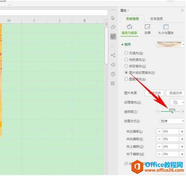This screenshot has height=176, width=186.
Task: Open the shapes icon in sidebar
Action: [x=113, y=27]
